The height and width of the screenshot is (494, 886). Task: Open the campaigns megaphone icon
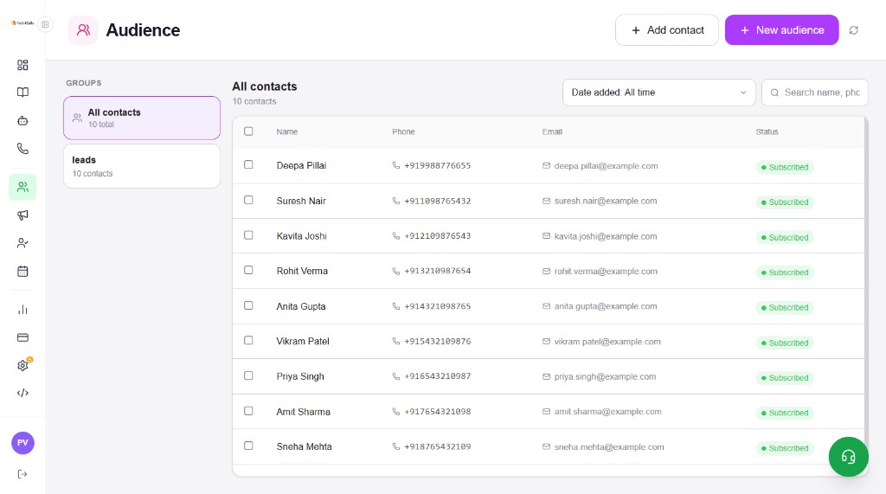[x=22, y=215]
